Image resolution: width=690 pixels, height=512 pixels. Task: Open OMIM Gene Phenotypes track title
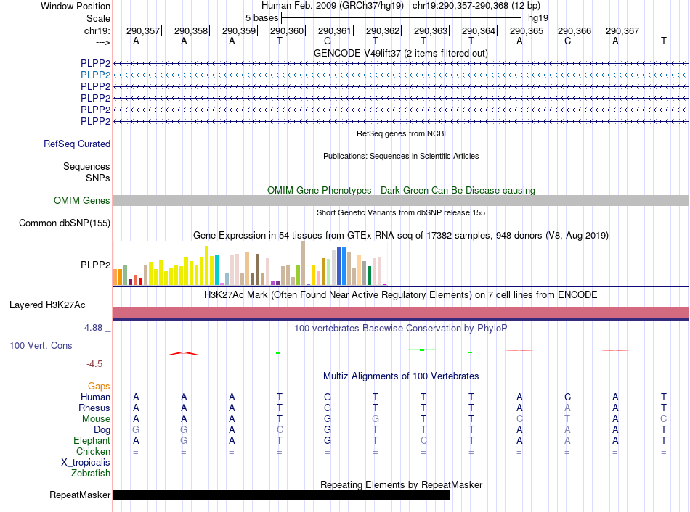pyautogui.click(x=401, y=190)
